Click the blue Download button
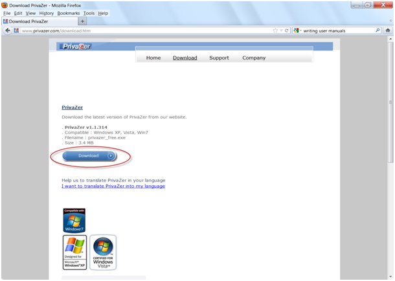 point(89,155)
